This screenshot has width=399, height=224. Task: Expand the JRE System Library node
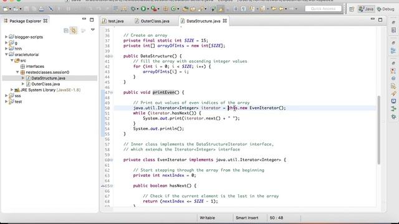coord(12,90)
